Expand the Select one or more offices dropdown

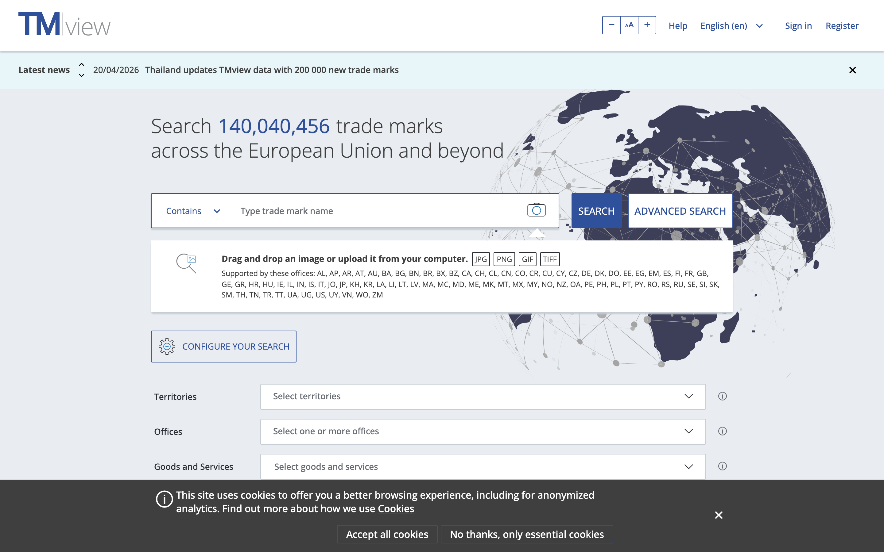pyautogui.click(x=483, y=431)
